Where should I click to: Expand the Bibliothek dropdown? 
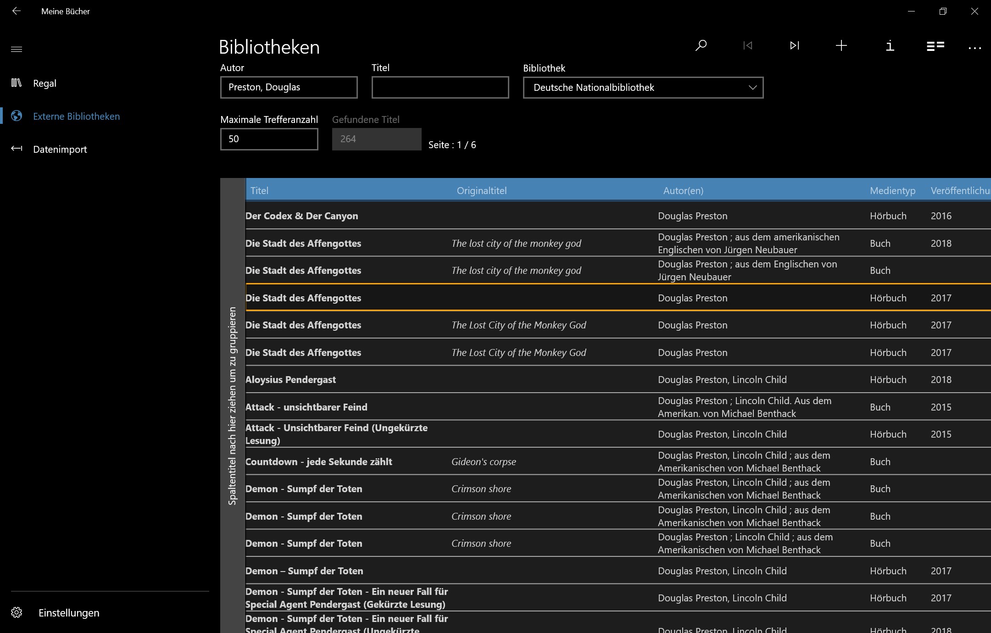pos(643,88)
